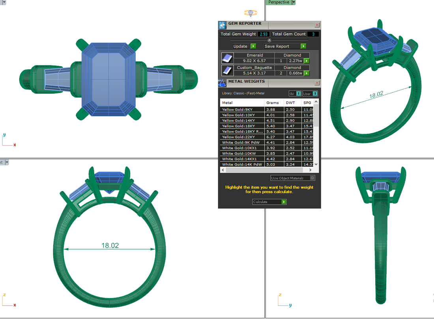The image size is (434, 319).
Task: Click green arrow beside 2.27tw Emerald row
Action: click(306, 61)
